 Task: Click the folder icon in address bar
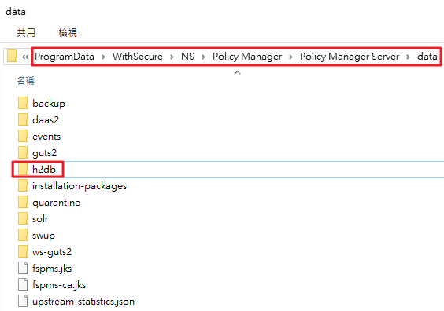tap(12, 57)
